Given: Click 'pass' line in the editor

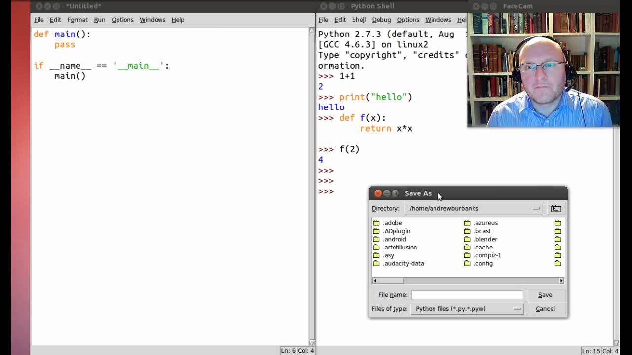Looking at the screenshot, I should click(65, 45).
